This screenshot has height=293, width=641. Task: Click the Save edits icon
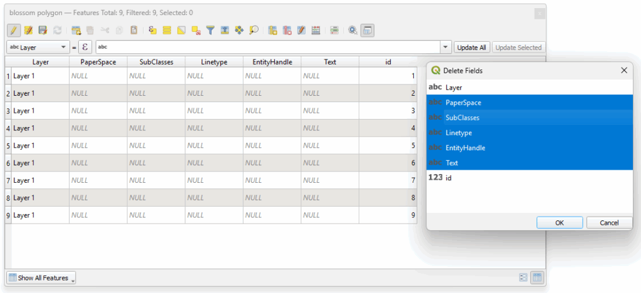click(x=43, y=30)
